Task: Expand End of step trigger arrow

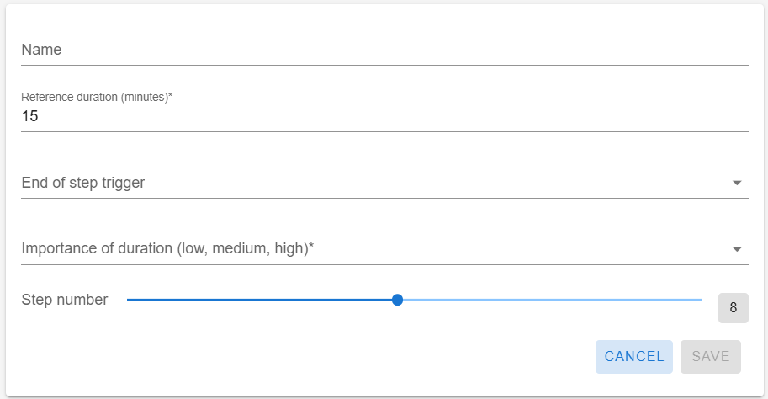Action: click(x=737, y=183)
